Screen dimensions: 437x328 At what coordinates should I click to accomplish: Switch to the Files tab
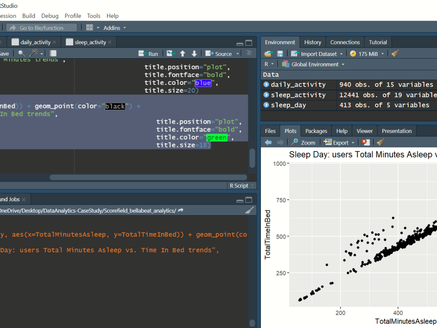click(270, 131)
